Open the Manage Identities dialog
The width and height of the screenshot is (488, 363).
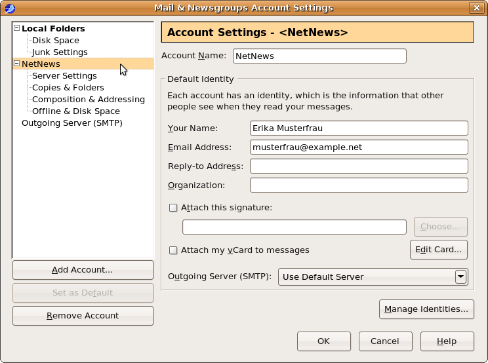[x=426, y=309]
